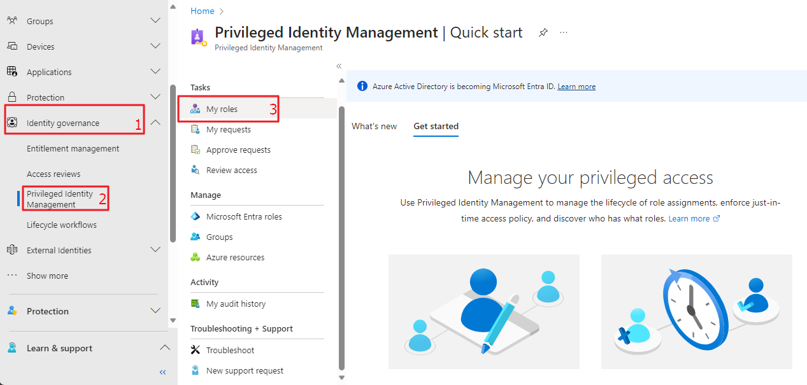Expand the Groups section chevron

[155, 21]
